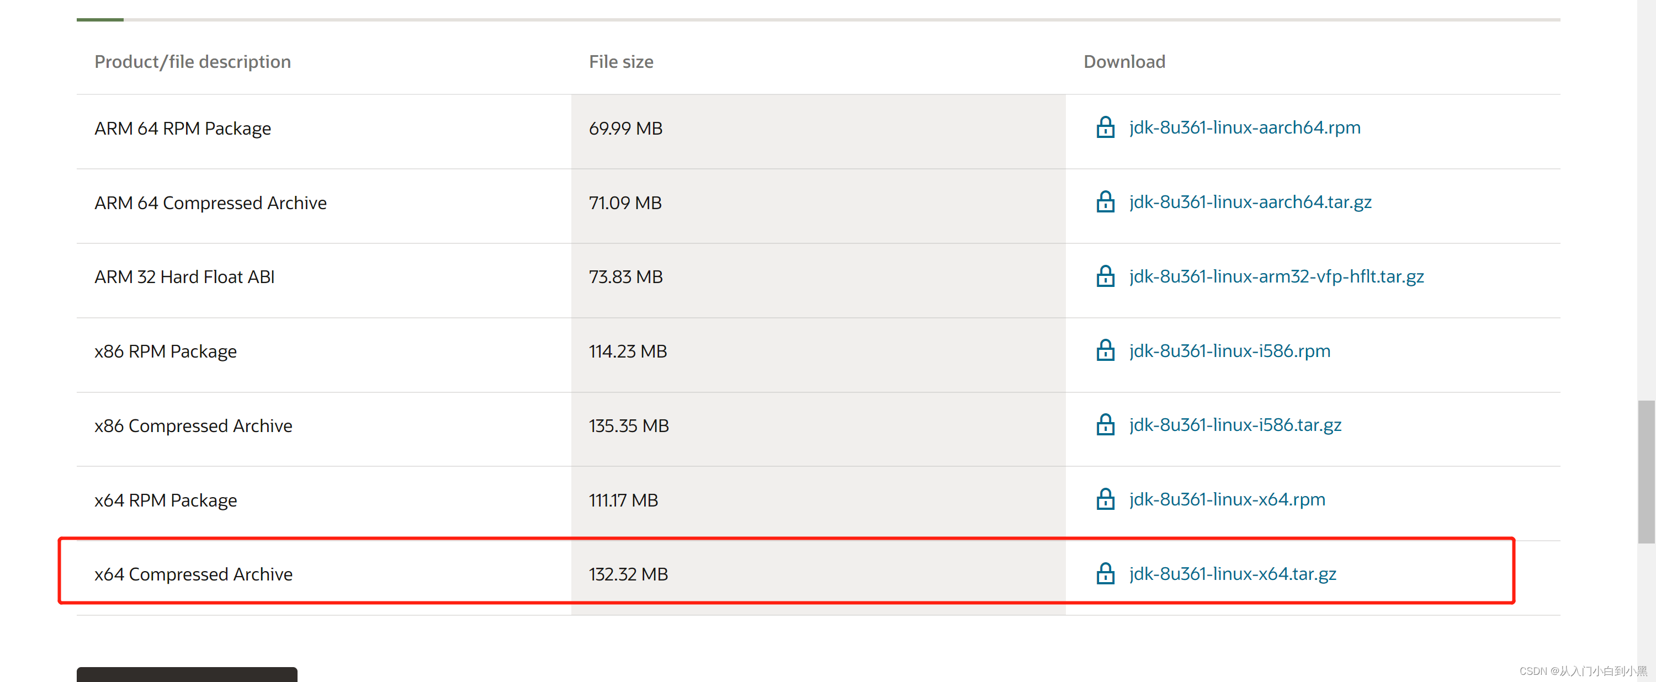Click the lock icon beside jdk-8u361-linux-i586.rpm
The image size is (1656, 682).
pyautogui.click(x=1105, y=350)
